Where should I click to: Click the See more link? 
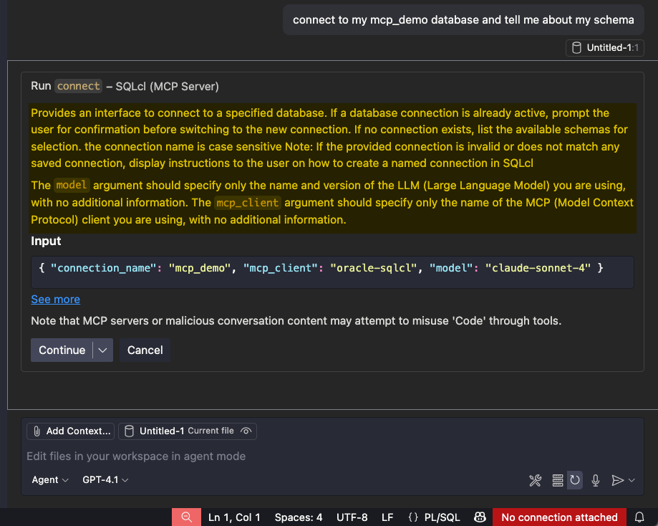(55, 299)
